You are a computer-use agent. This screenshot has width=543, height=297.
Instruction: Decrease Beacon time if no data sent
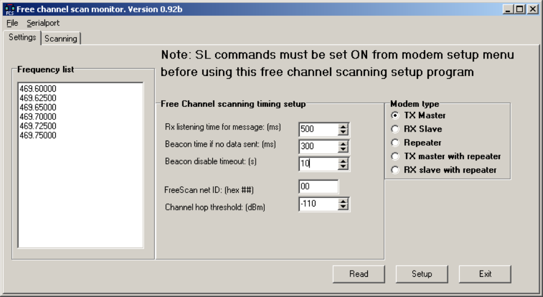tap(343, 150)
